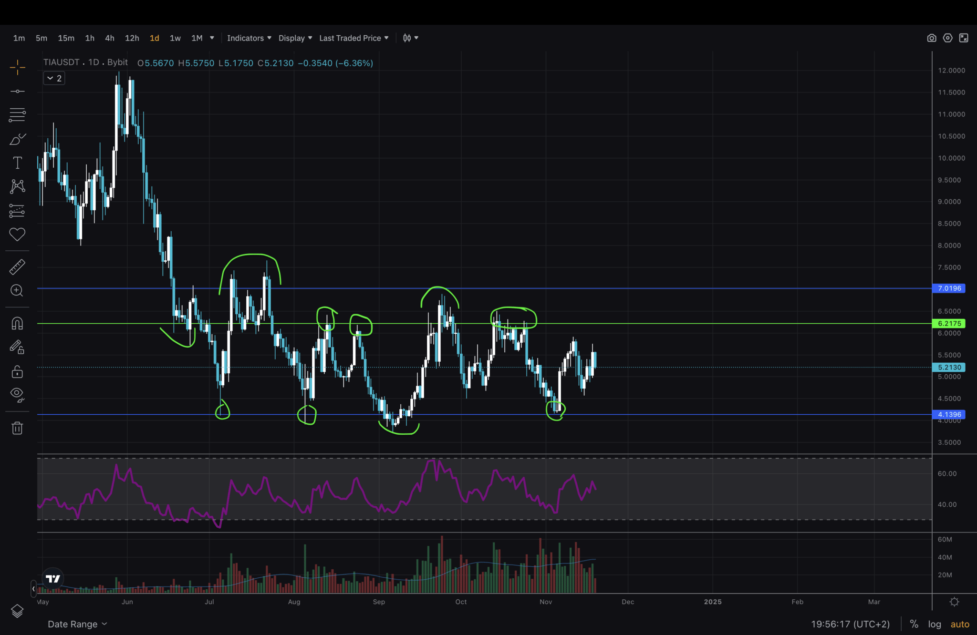Collapse the left panel arrow handle
This screenshot has height=635, width=977.
(33, 589)
